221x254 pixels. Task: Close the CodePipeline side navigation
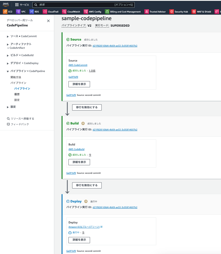click(48, 21)
